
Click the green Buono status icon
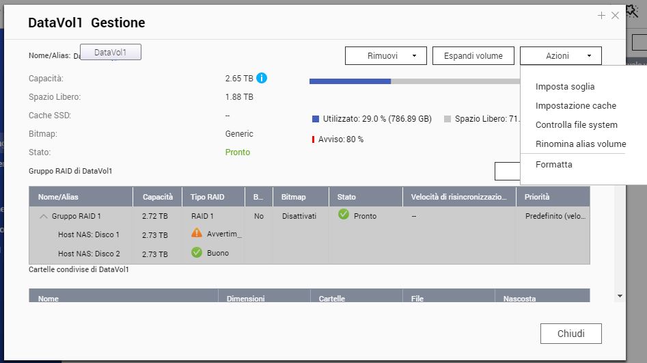pyautogui.click(x=197, y=253)
